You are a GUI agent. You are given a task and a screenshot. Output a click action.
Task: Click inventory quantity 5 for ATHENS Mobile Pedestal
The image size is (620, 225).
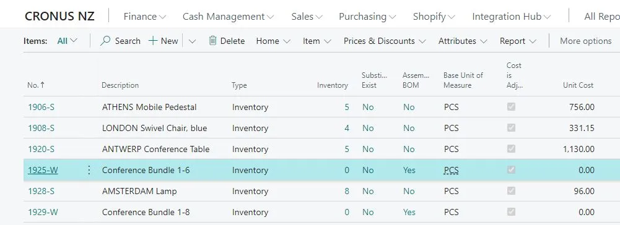click(347, 107)
